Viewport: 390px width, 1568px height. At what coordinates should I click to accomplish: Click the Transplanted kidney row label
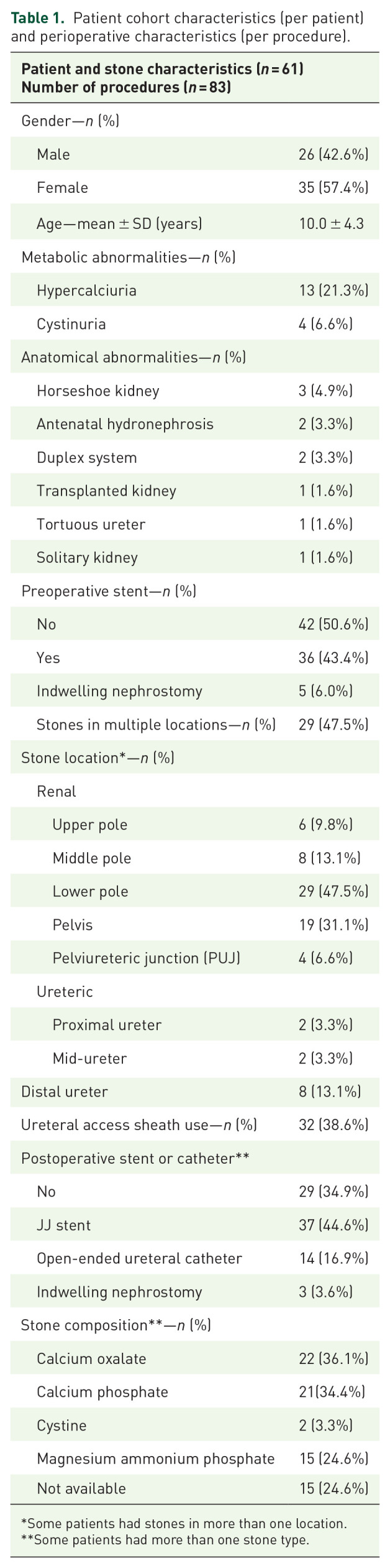[x=106, y=491]
